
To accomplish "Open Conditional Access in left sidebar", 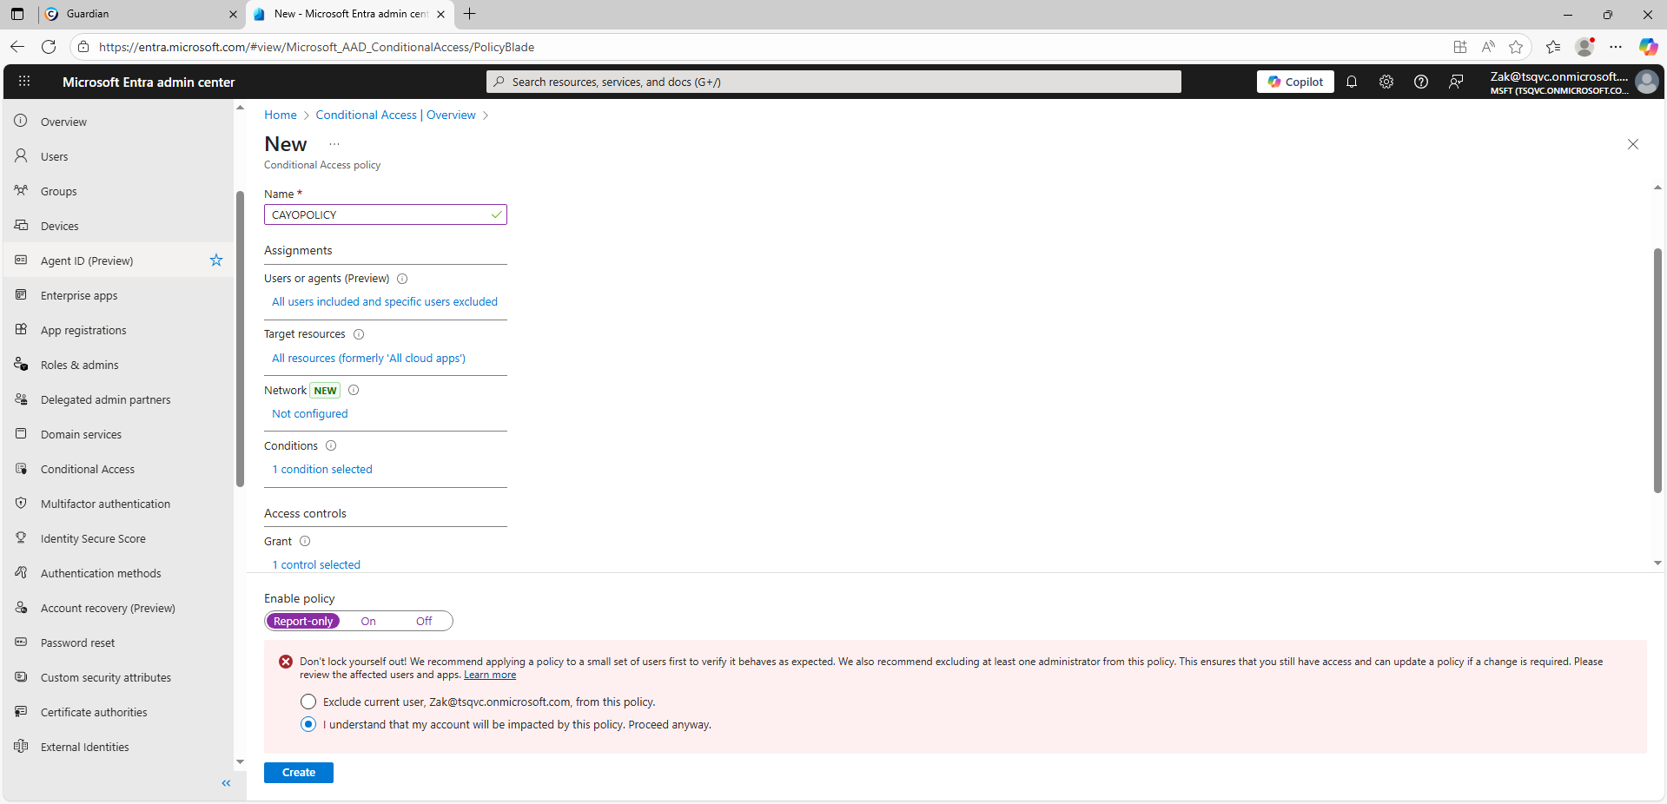I will [88, 470].
